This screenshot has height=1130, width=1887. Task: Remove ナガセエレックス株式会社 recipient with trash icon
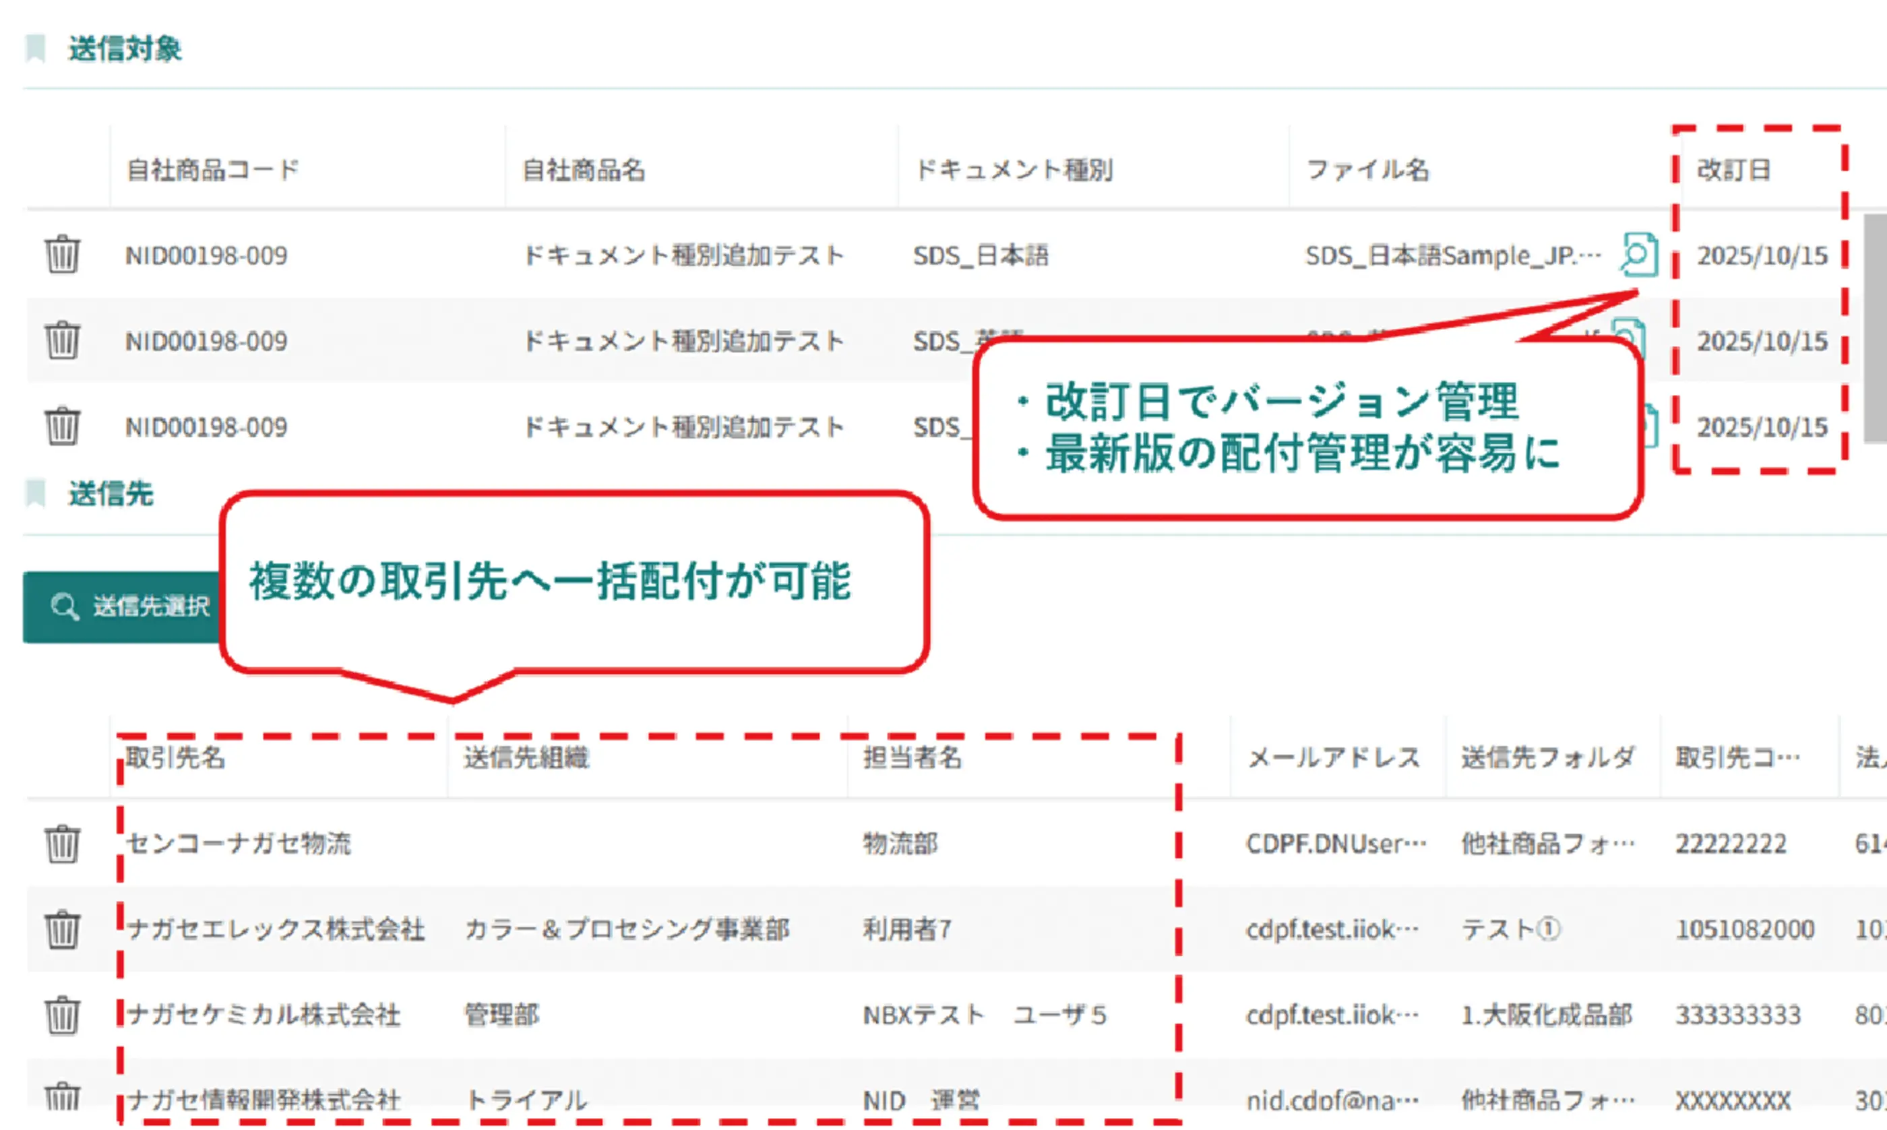coord(62,929)
